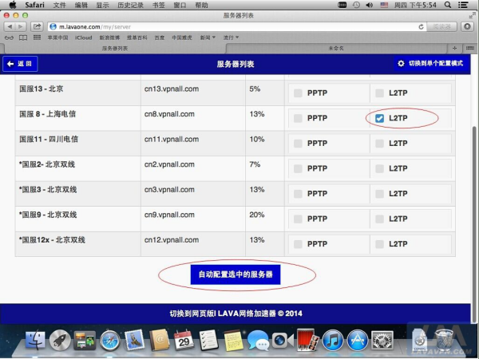This screenshot has height=359, width=479.
Task: Click 自动配置选中的服务器 button
Action: coord(236,274)
